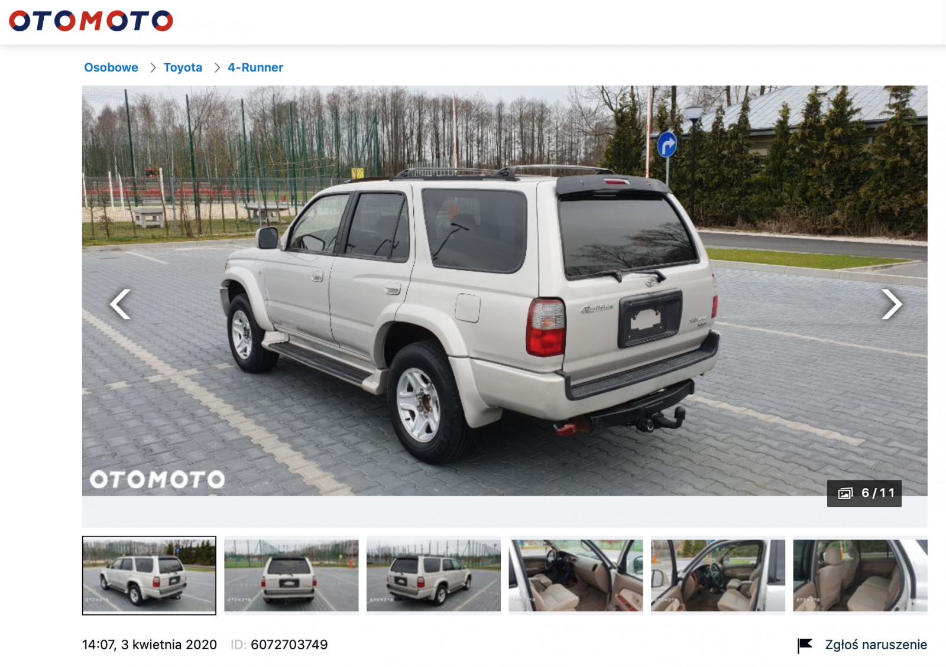Screen dimensions: 946x667
Task: Open the fourth thumbnail of the front interior
Action: click(x=576, y=575)
